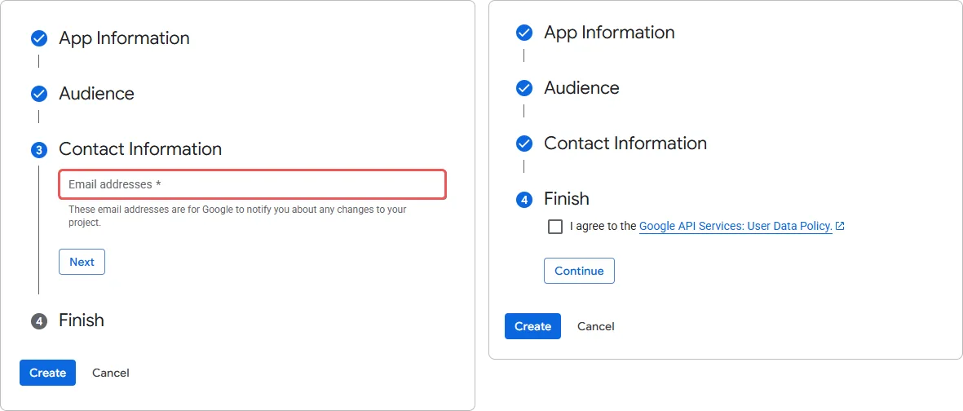The height and width of the screenshot is (411, 963).
Task: Expand the Finish step in left panel
Action: [x=82, y=320]
